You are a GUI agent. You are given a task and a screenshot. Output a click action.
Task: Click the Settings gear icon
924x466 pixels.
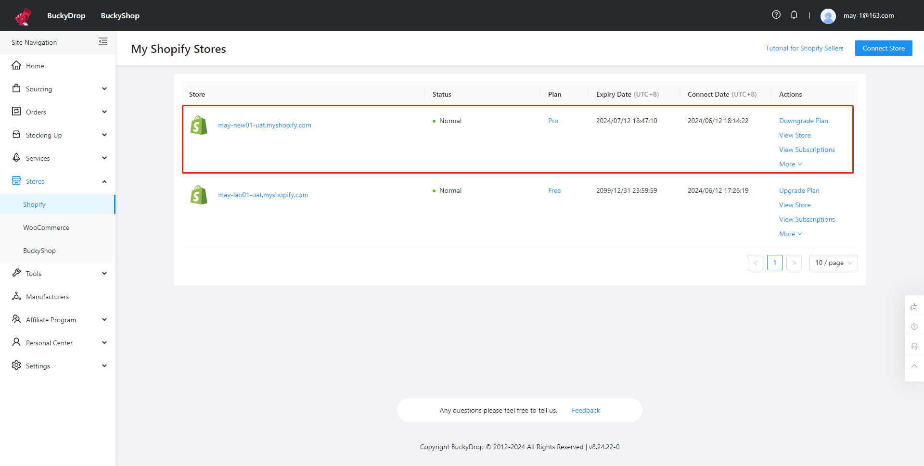click(16, 365)
